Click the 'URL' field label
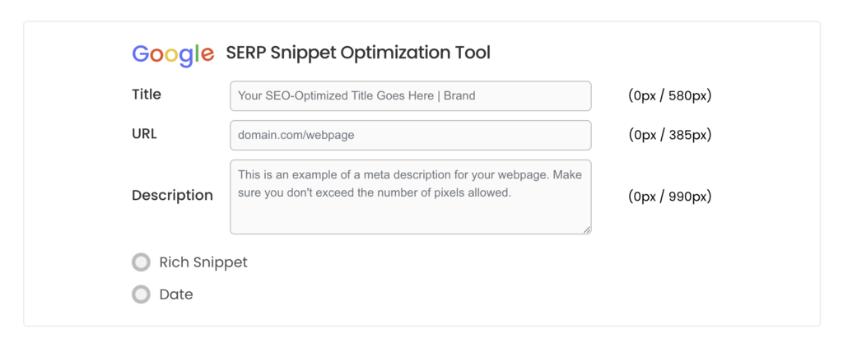The image size is (843, 343). pyautogui.click(x=144, y=134)
